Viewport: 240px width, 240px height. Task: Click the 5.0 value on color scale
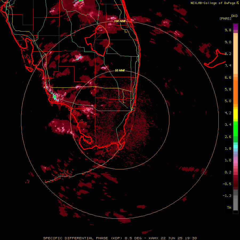pos(228,101)
